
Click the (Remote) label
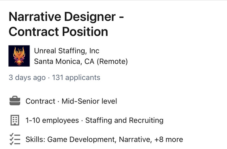click(x=112, y=61)
